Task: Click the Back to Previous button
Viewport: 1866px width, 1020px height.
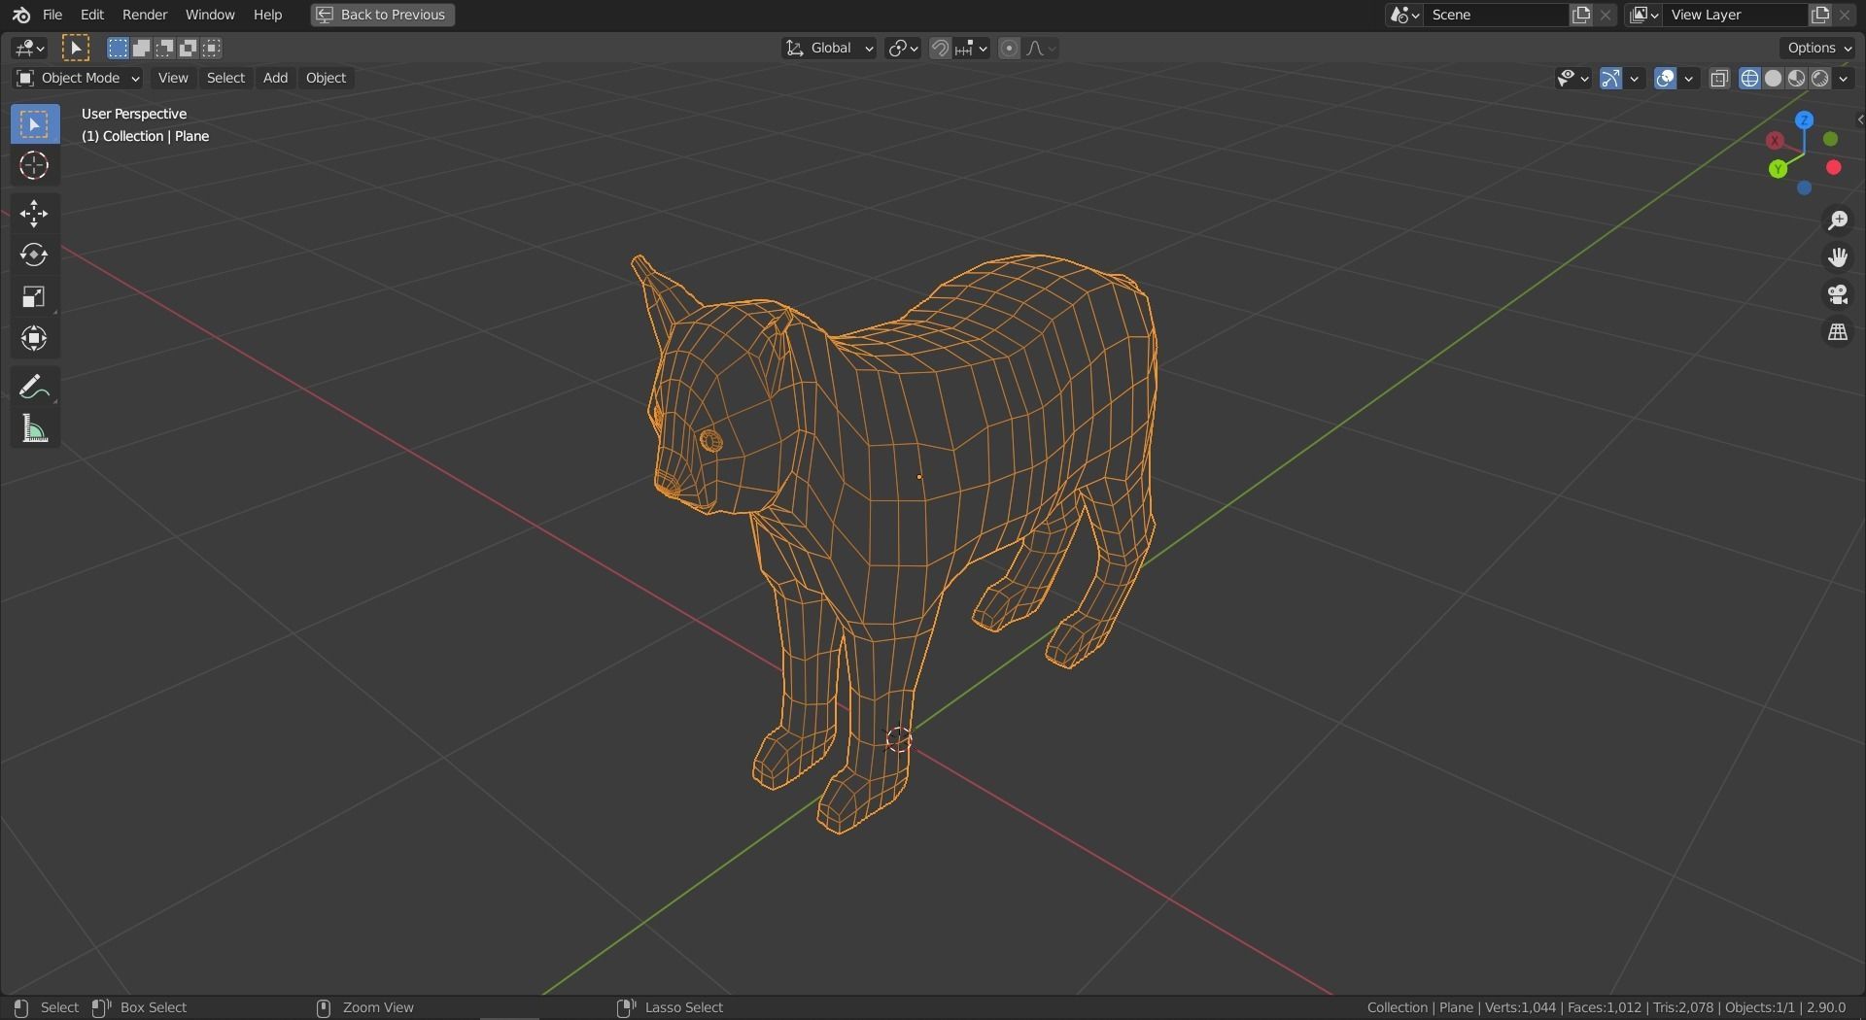Action: [383, 15]
